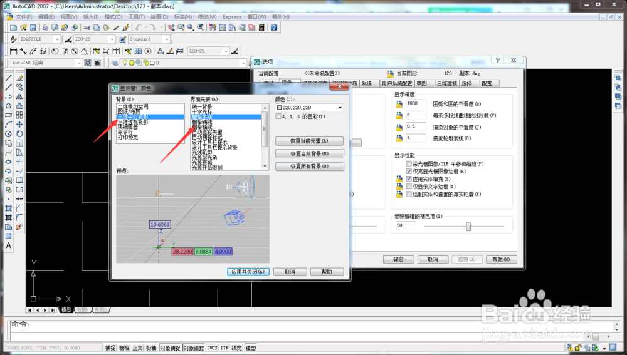Click the Undo arrow icon
Viewport: 627px width, 355px height.
point(139,28)
